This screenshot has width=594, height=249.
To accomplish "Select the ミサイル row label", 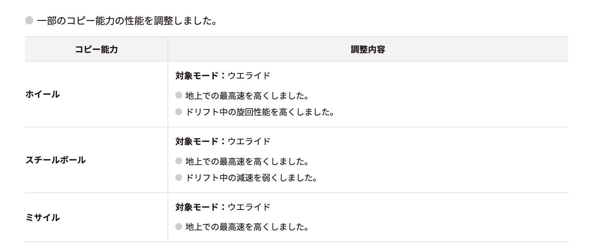I will pos(43,218).
